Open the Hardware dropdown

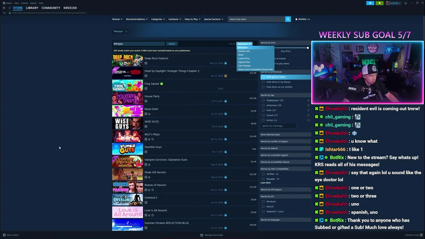coord(175,19)
